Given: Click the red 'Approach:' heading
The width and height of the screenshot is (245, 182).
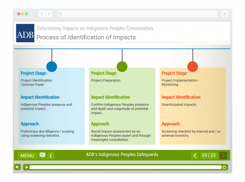Looking at the screenshot, I should [x=171, y=124].
